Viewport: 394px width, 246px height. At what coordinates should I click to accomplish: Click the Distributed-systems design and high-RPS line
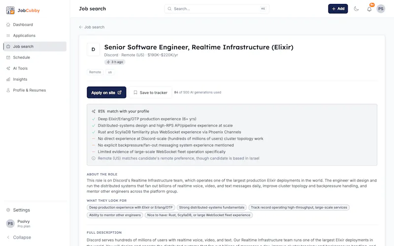pyautogui.click(x=165, y=125)
